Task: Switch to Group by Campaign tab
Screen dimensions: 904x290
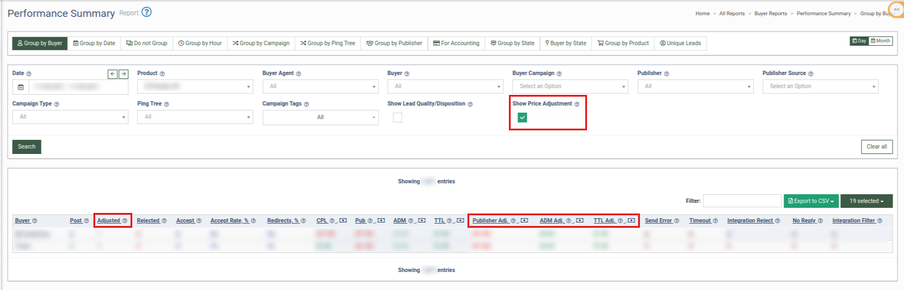Action: 261,43
